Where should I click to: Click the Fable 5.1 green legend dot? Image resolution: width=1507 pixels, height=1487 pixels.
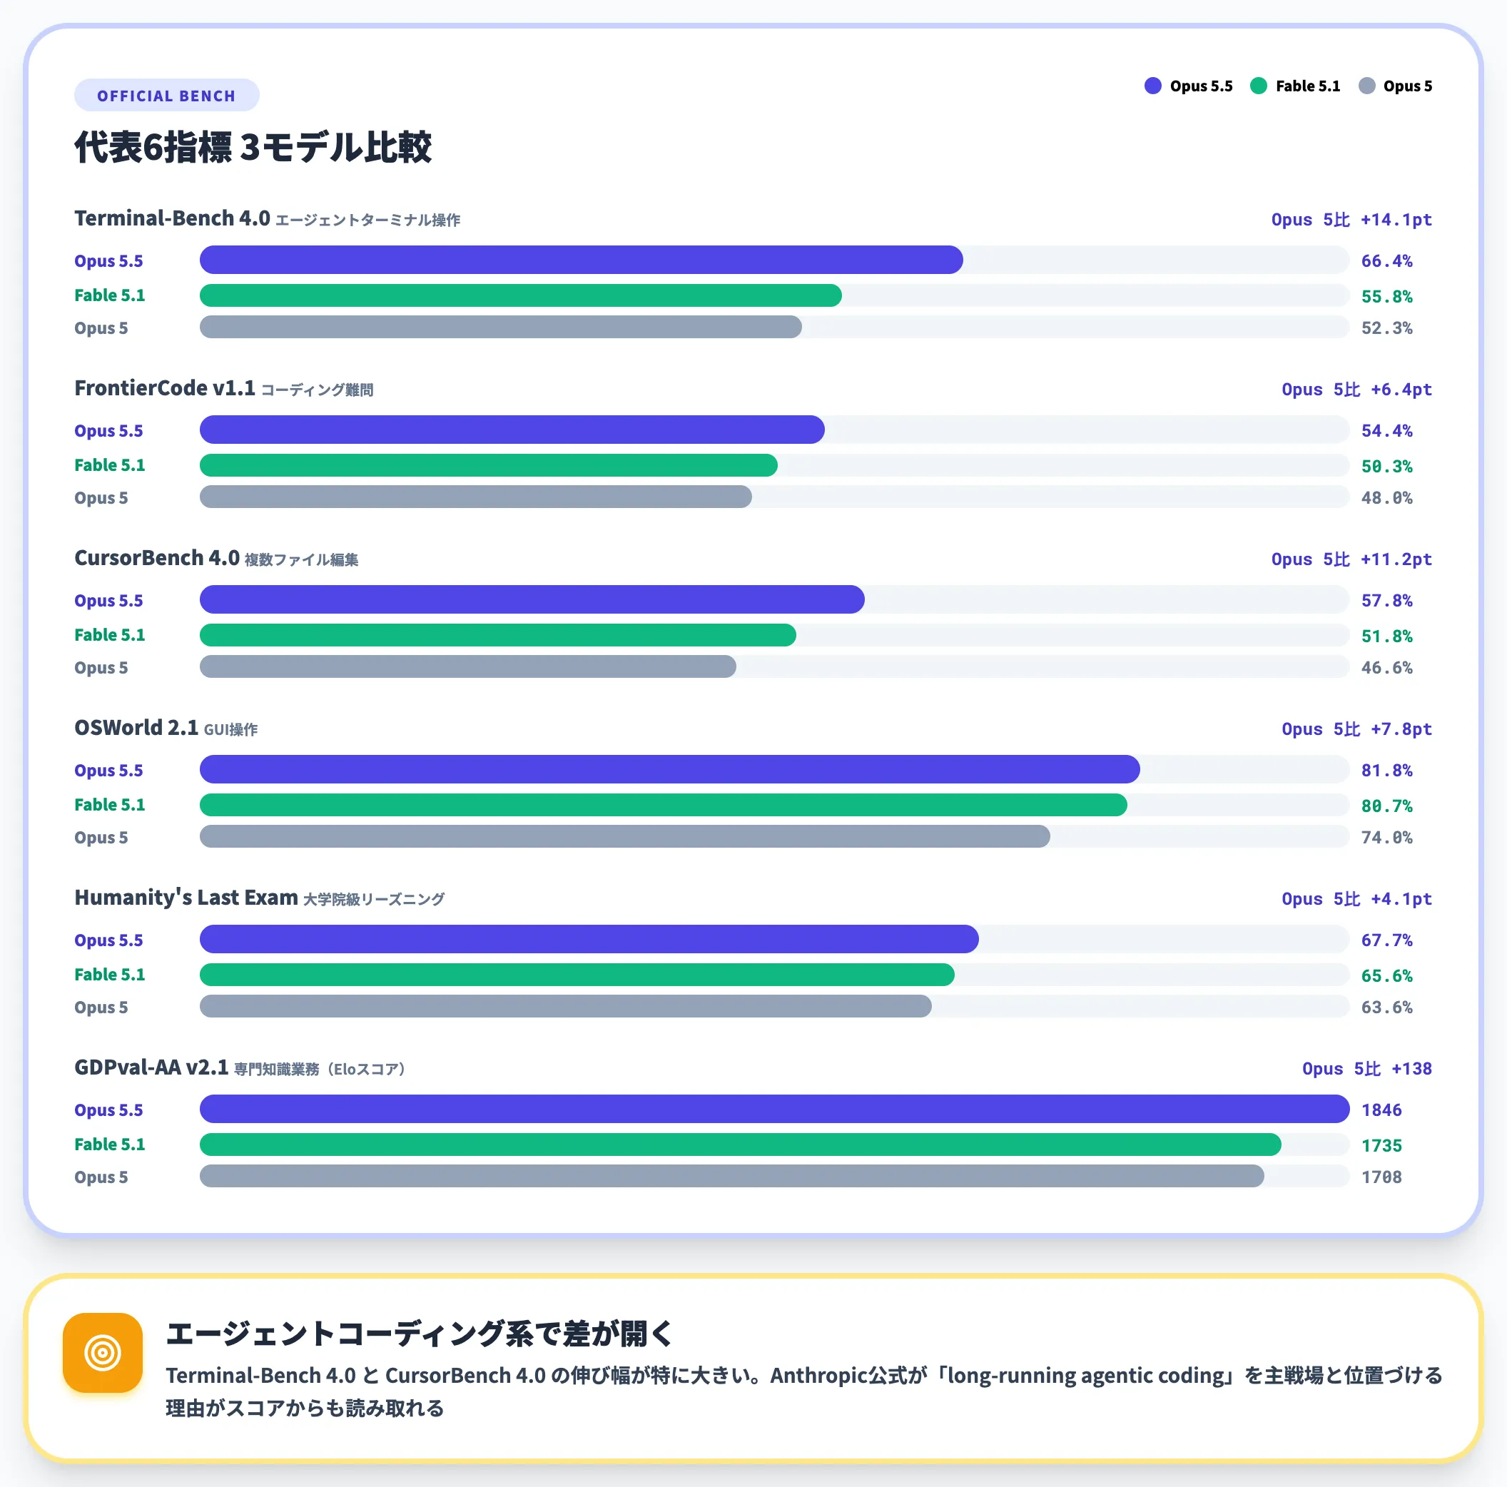[x=1258, y=86]
